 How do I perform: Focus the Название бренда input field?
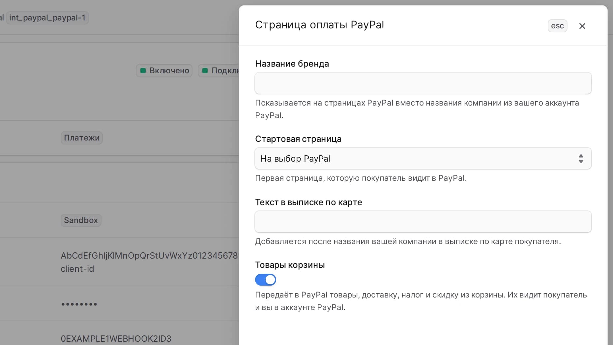pyautogui.click(x=423, y=83)
